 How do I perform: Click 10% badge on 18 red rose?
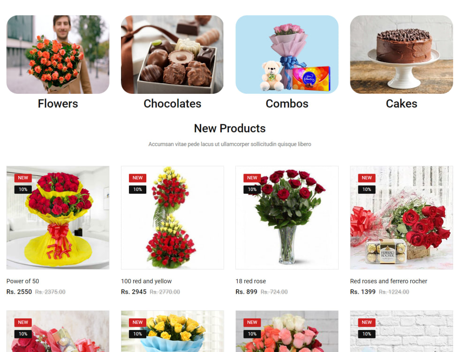pyautogui.click(x=252, y=190)
